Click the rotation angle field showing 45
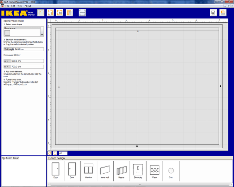234x187 pixels. (x=63, y=153)
